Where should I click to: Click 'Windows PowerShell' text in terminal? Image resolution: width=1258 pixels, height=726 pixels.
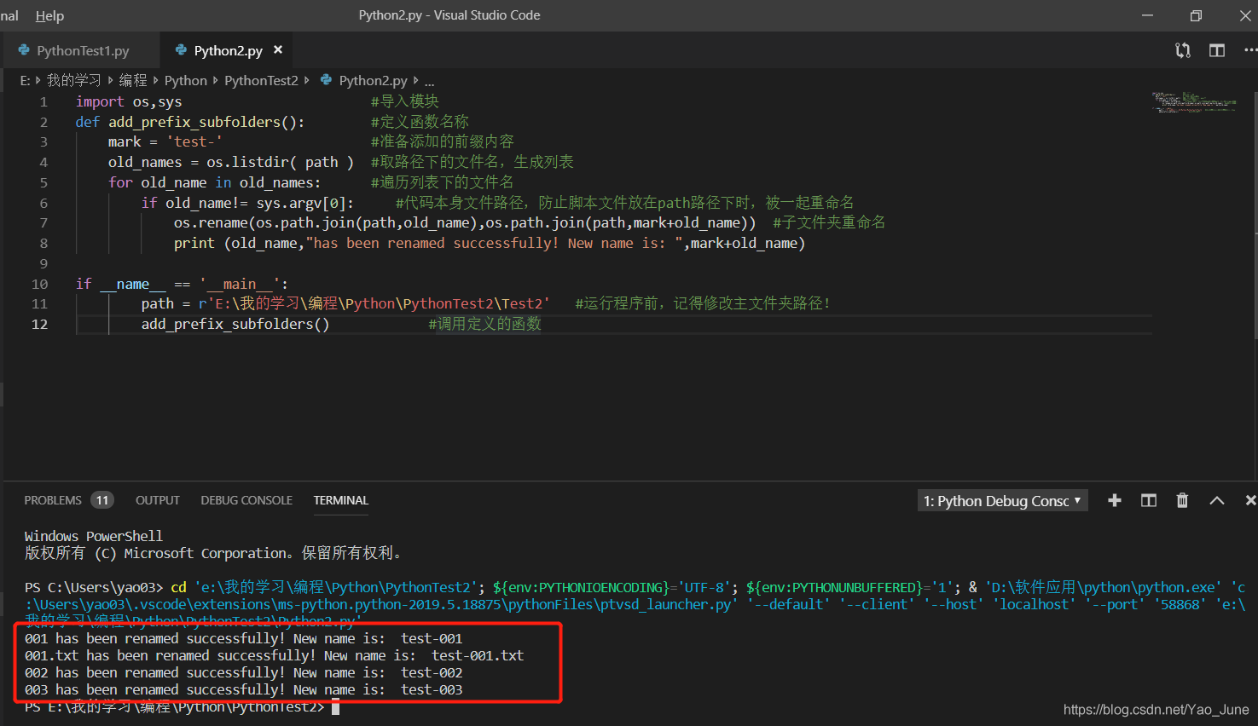(93, 536)
